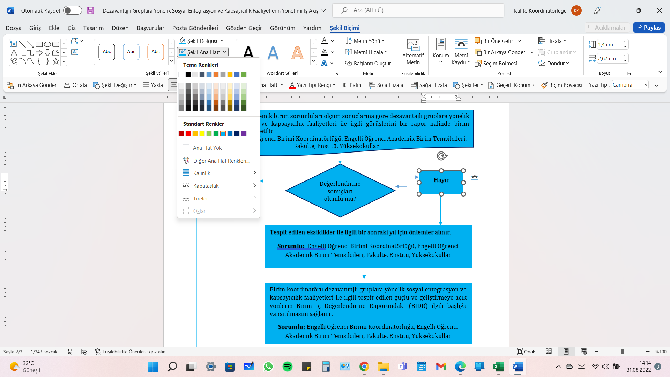The width and height of the screenshot is (670, 377).
Task: Click the Paylaş button
Action: coord(649,28)
